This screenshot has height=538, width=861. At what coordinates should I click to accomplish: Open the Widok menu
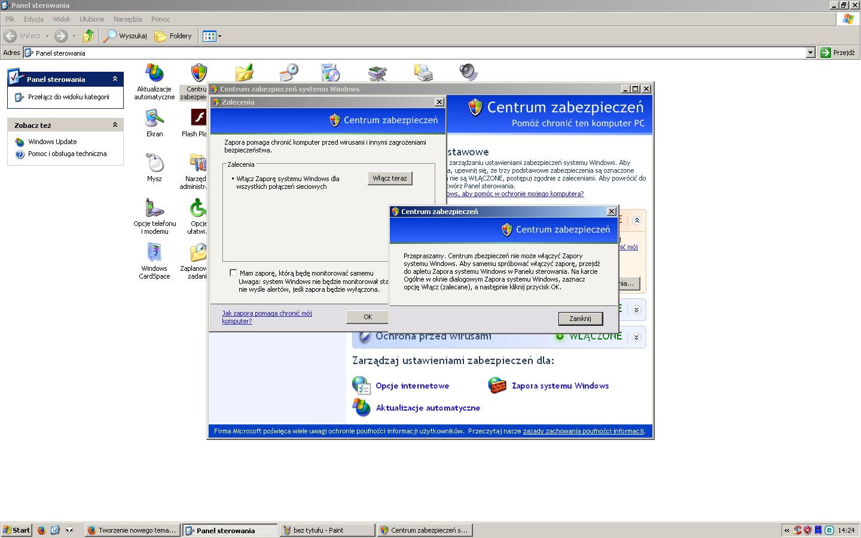62,19
